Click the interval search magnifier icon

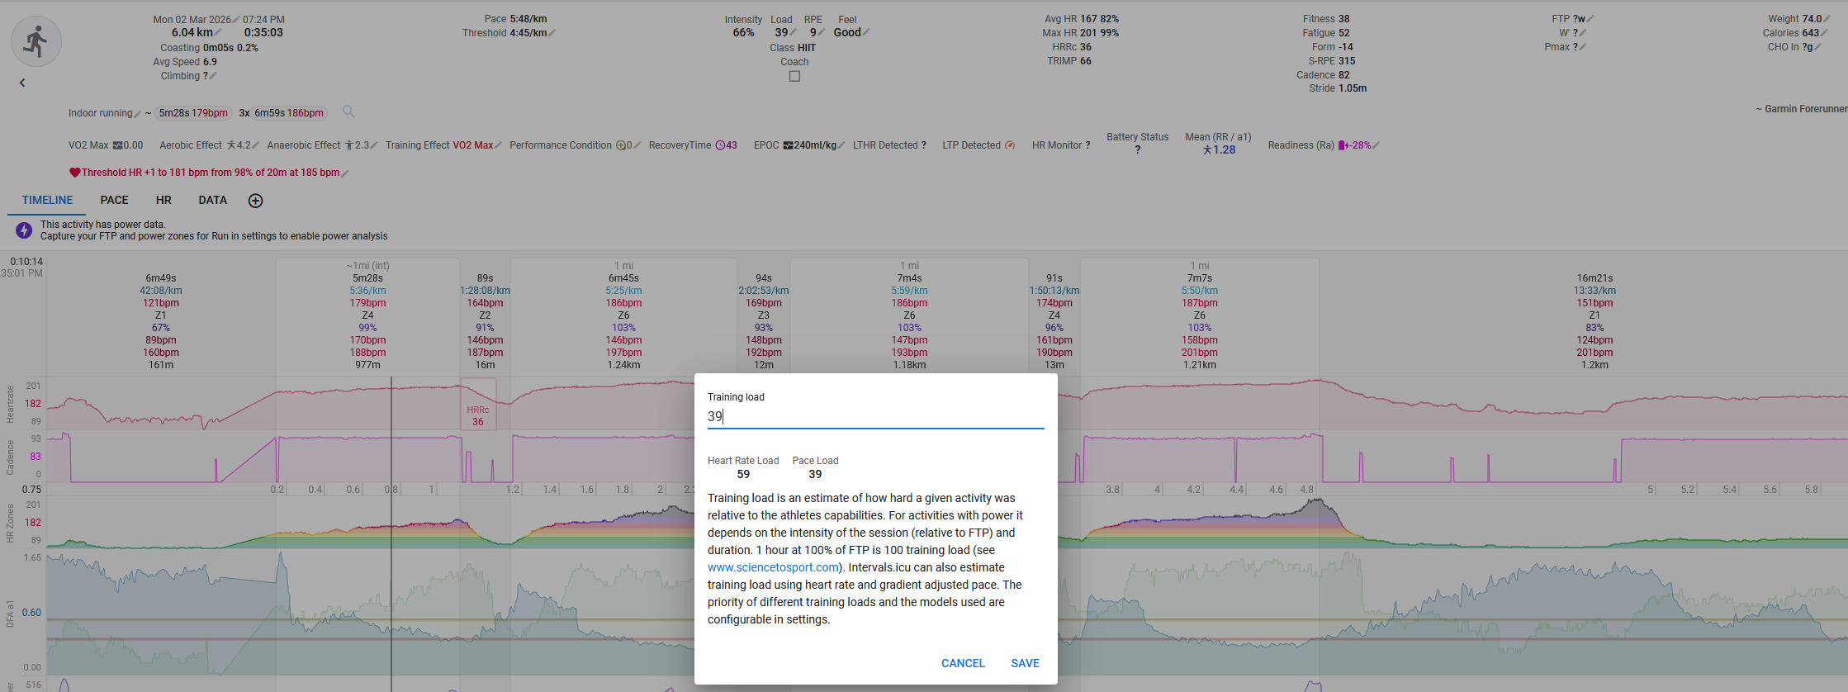pyautogui.click(x=348, y=111)
